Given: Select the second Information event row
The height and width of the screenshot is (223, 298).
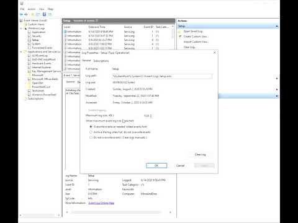Looking at the screenshot, I should tap(117, 36).
